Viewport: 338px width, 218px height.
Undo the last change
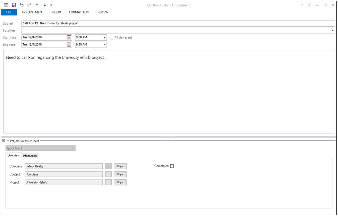pyautogui.click(x=21, y=5)
